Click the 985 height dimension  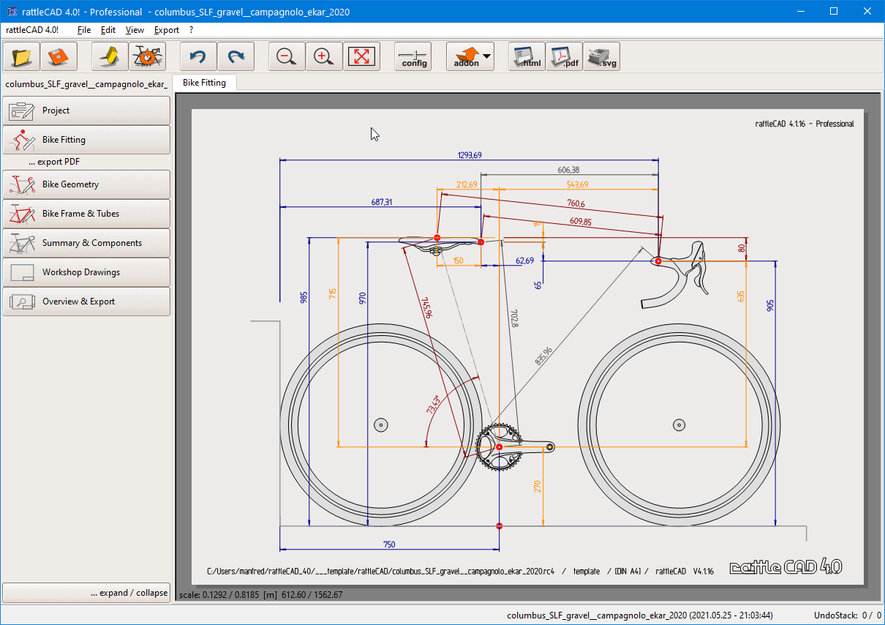304,297
